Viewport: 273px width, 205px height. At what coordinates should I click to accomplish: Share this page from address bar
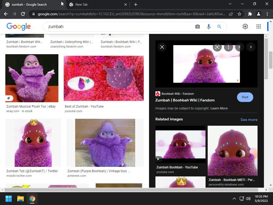(231, 14)
